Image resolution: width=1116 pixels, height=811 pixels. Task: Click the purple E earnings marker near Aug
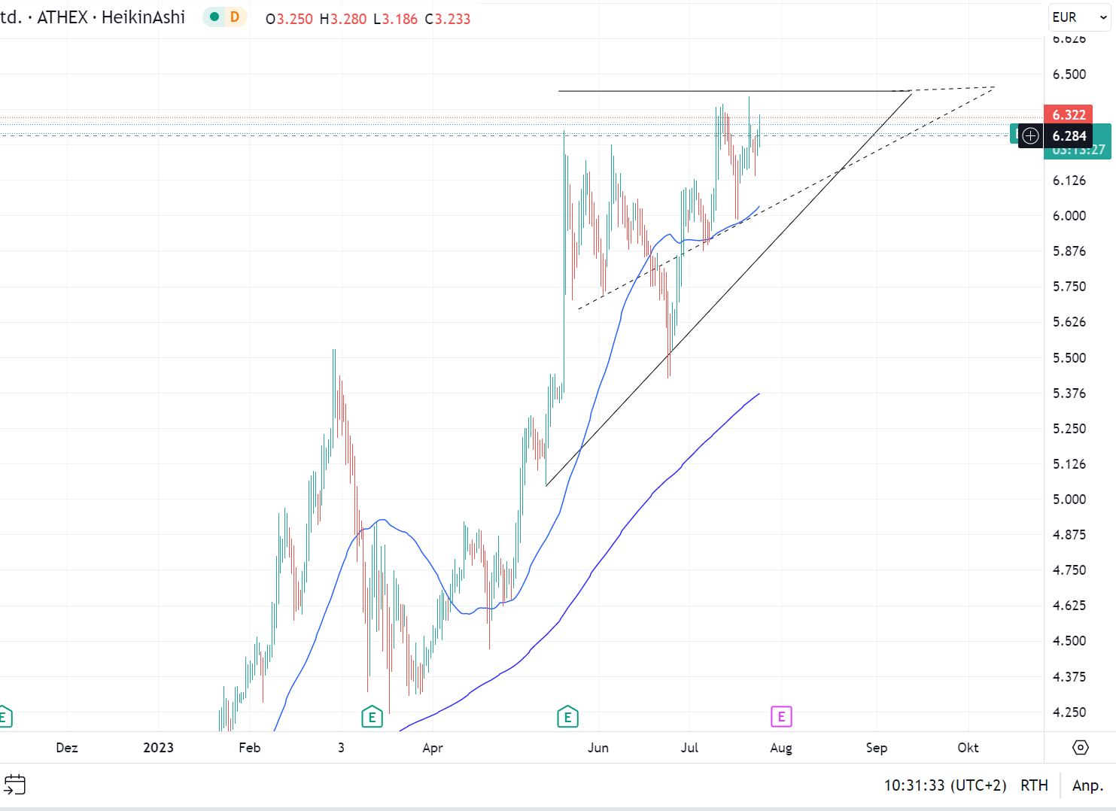pos(781,717)
